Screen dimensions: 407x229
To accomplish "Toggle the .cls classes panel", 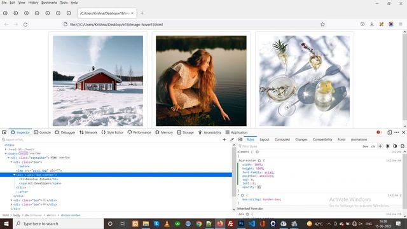I will [373, 146].
